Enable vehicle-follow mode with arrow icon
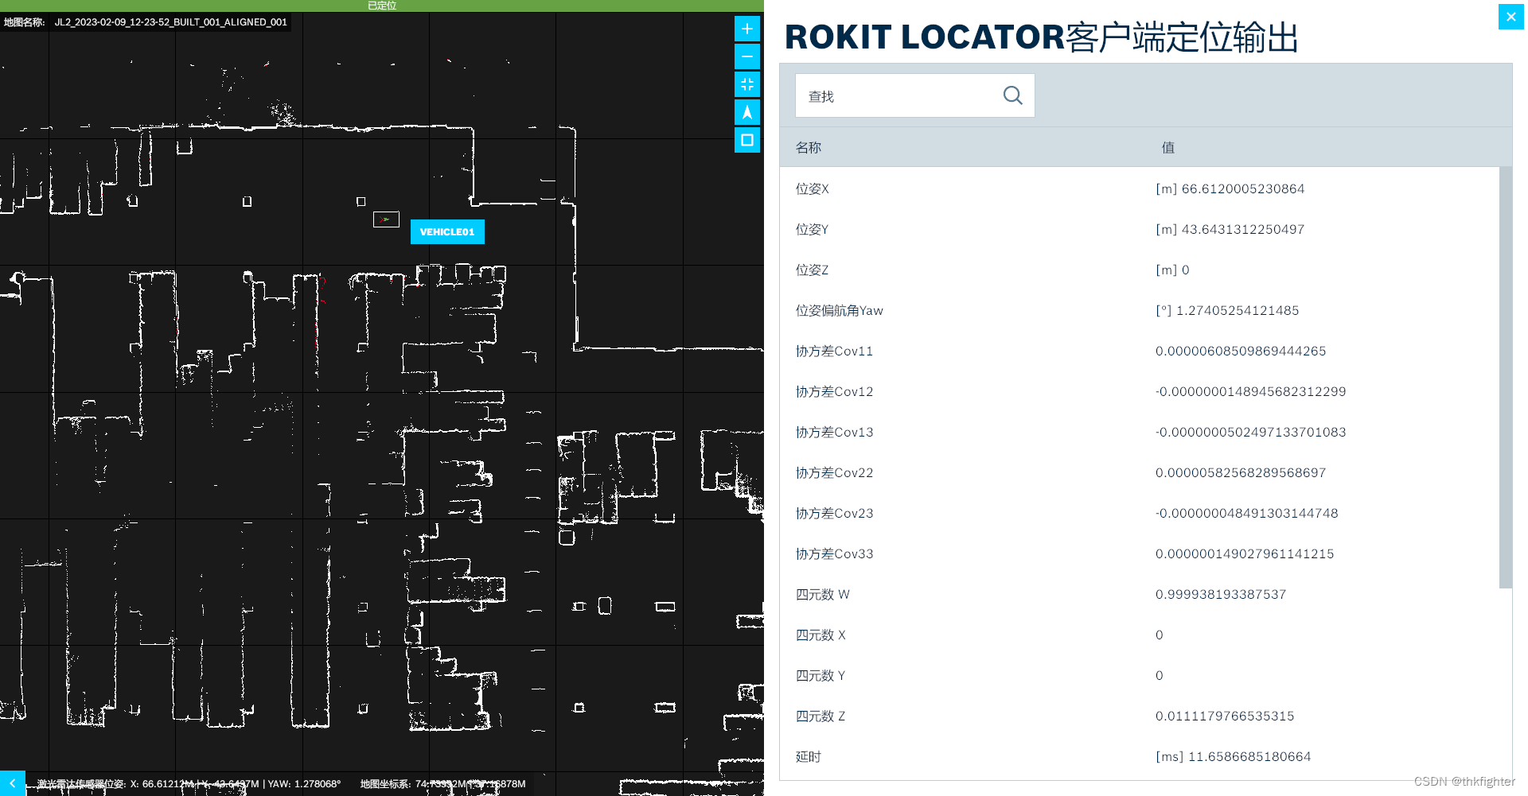The width and height of the screenshot is (1528, 796). (x=746, y=111)
